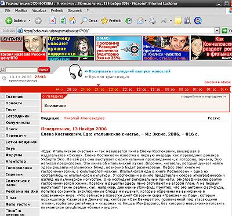Open the address bar dropdown arrow
Image resolution: width=232 pixels, height=216 pixels.
coord(217,31)
